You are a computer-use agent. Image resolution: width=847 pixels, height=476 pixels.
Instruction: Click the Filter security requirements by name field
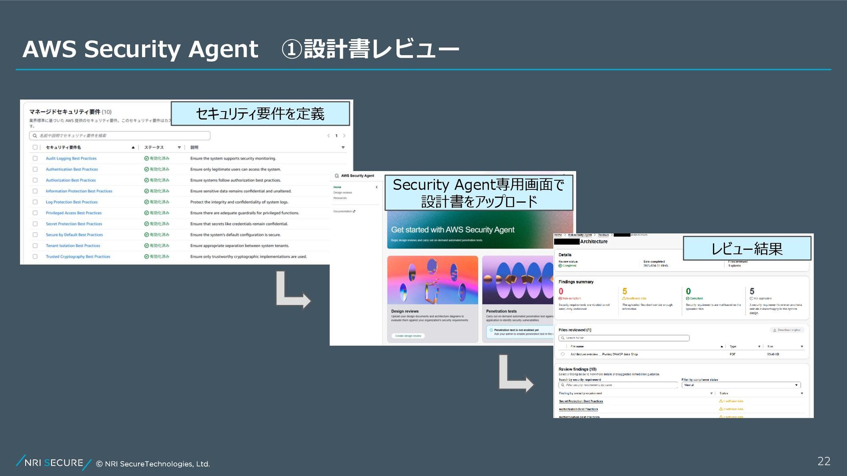[x=618, y=385]
